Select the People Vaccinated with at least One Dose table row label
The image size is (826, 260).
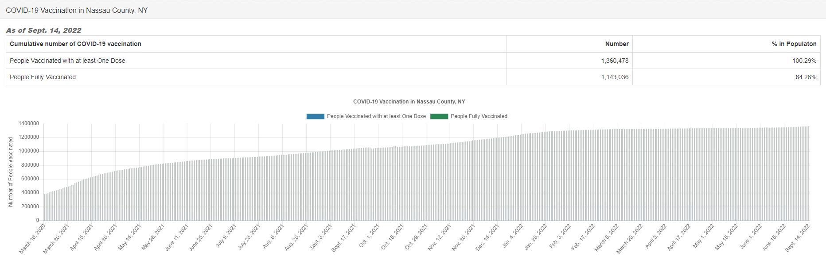(67, 61)
